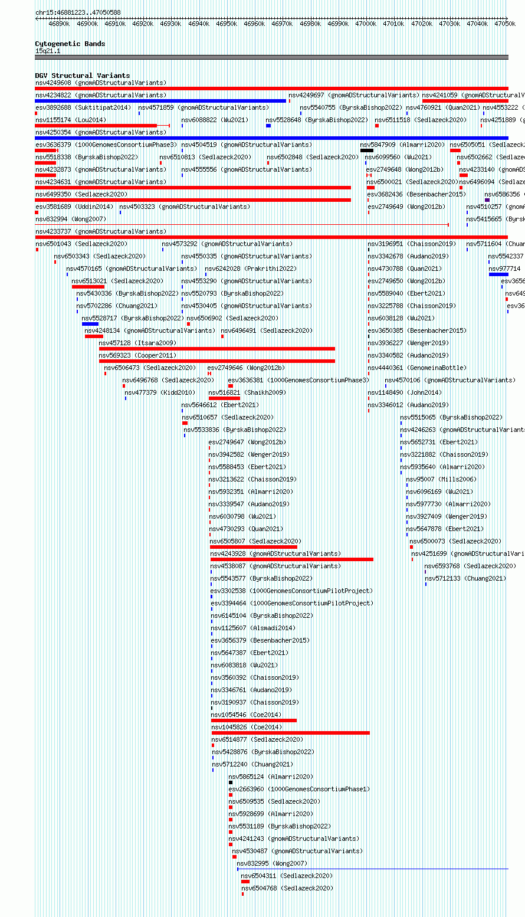Select nsv457128 (Itsara2009) label
Image resolution: width=525 pixels, height=917 pixels.
137,343
